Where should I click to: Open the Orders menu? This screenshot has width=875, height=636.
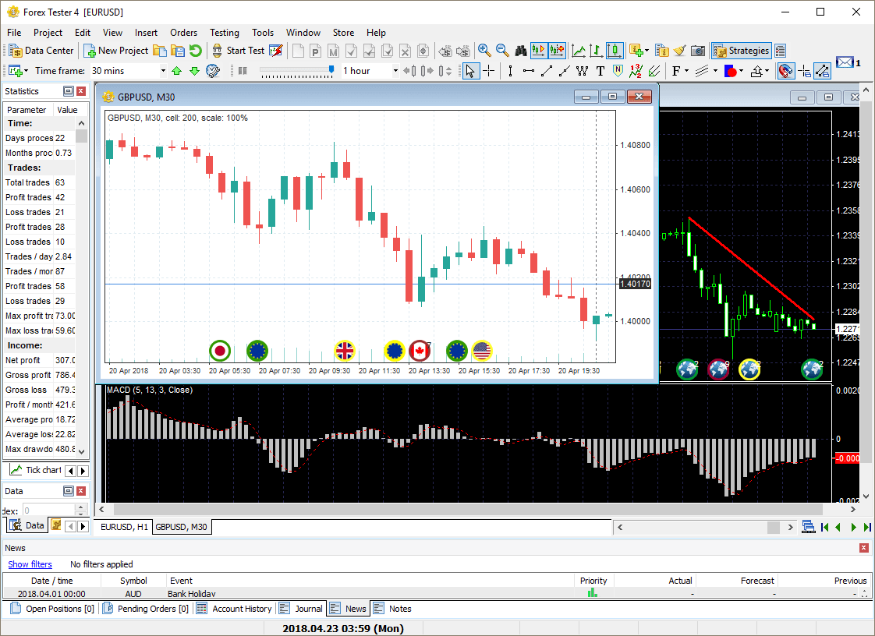[x=183, y=33]
